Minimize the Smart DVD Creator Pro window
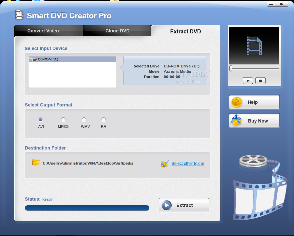 [x=271, y=4]
